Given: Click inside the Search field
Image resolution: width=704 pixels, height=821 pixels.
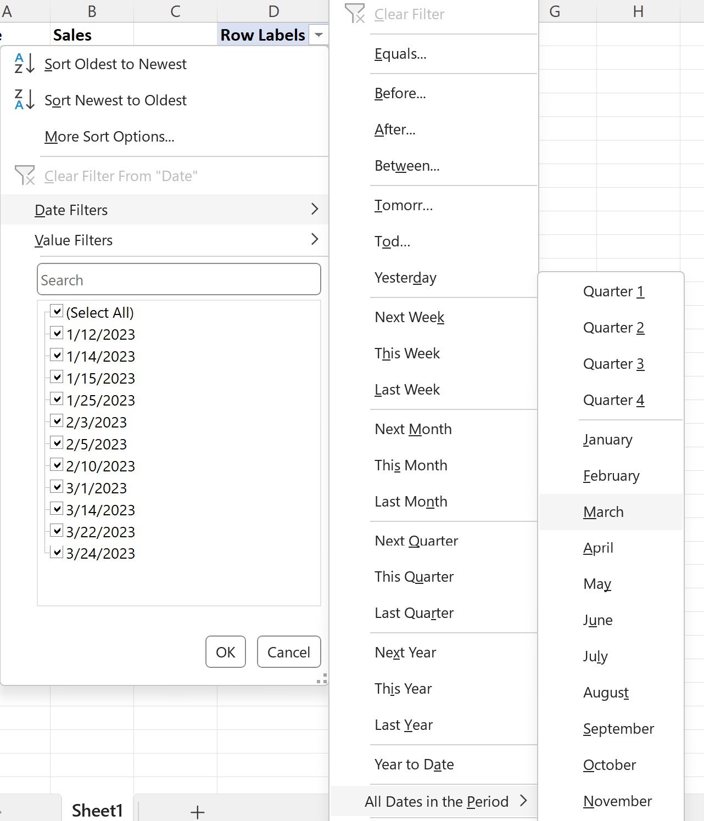Looking at the screenshot, I should [178, 279].
